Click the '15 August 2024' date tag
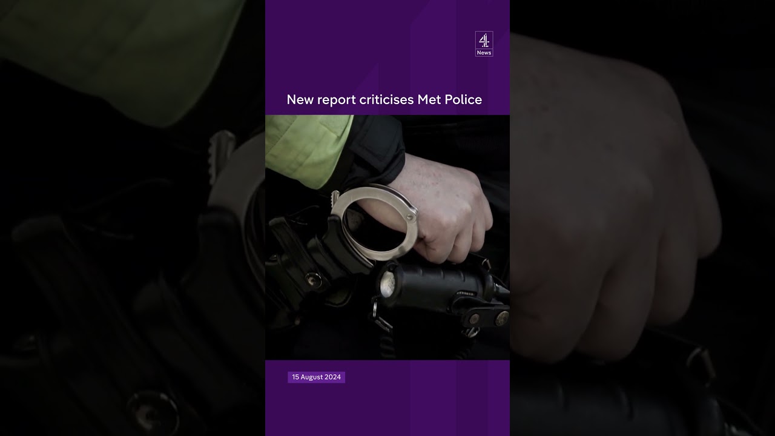This screenshot has height=436, width=775. (316, 377)
